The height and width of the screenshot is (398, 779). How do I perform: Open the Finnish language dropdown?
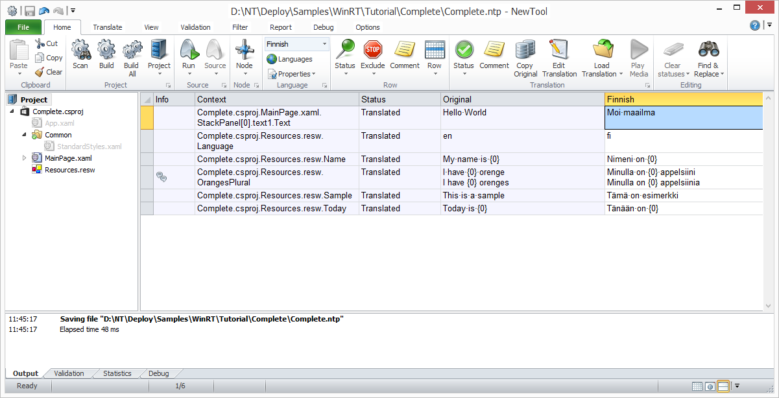point(324,44)
